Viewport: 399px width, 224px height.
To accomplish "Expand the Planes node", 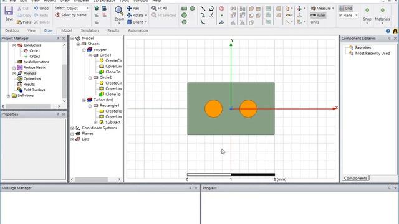I will point(72,134).
